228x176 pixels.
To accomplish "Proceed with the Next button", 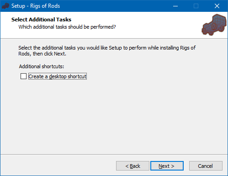I will click(x=167, y=166).
